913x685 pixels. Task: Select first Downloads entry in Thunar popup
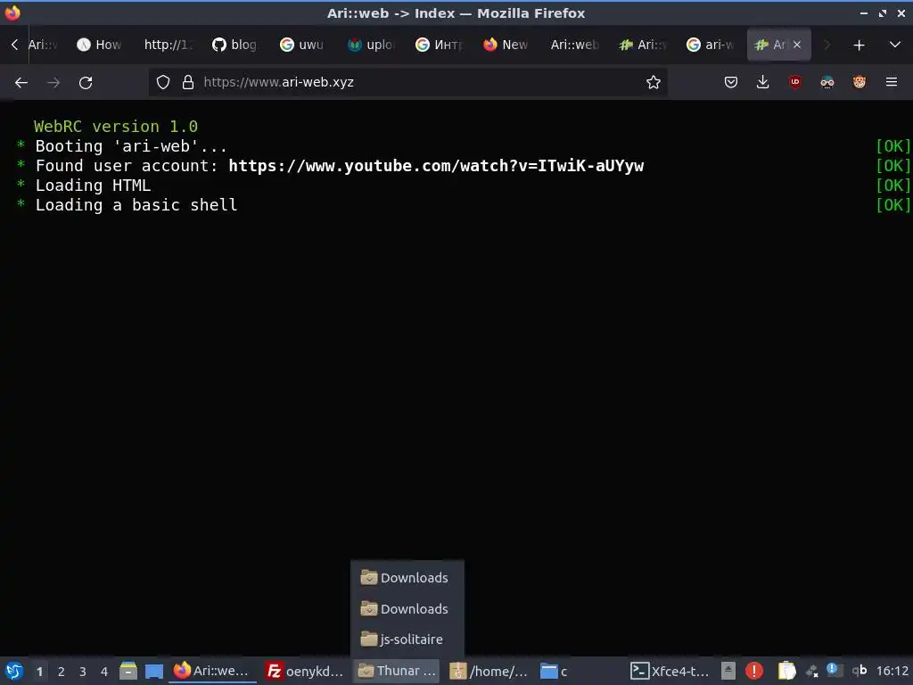(x=407, y=577)
